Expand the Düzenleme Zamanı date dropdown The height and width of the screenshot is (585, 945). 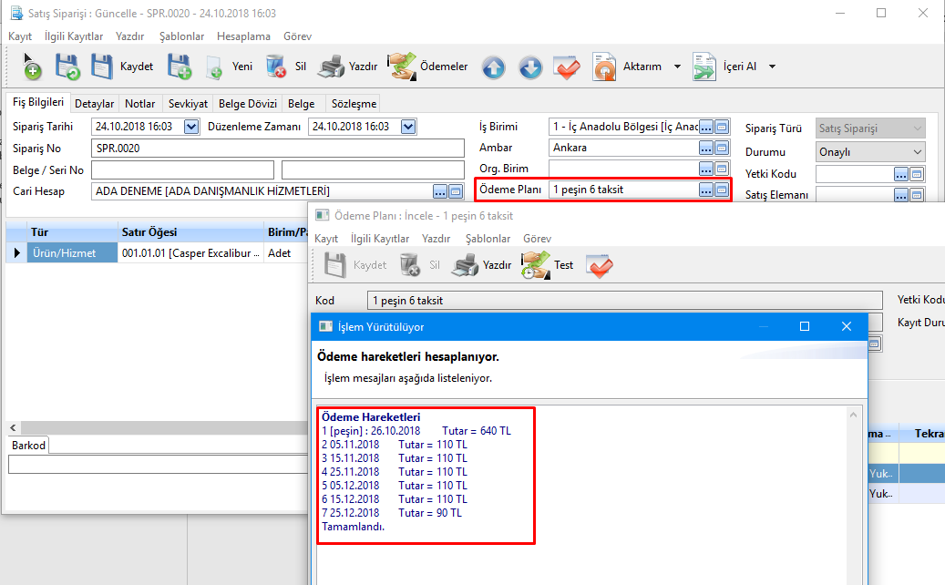click(408, 127)
